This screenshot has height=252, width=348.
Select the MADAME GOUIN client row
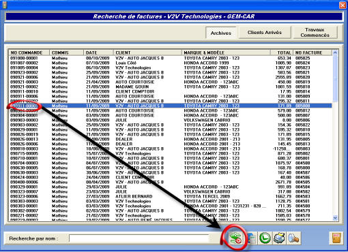pos(170,86)
